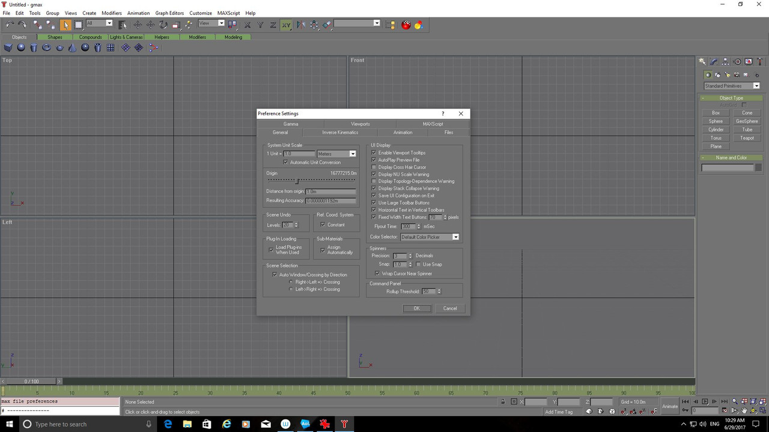Viewport: 769px width, 432px height.
Task: Open the All selection filter dropdown
Action: coord(109,23)
